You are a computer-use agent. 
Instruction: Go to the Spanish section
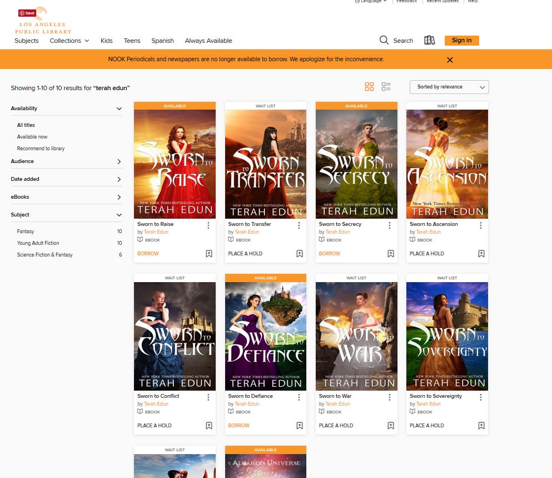click(163, 41)
